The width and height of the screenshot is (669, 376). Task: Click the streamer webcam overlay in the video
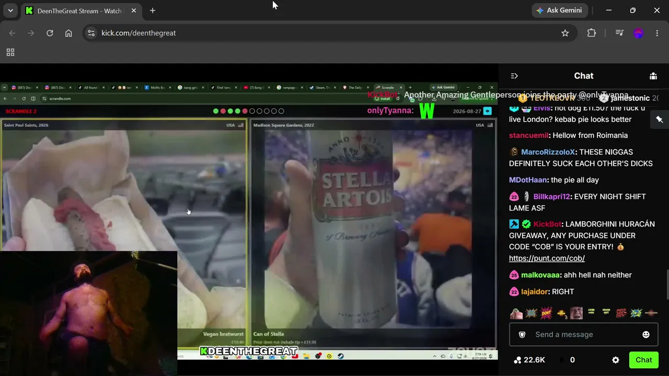(x=89, y=313)
